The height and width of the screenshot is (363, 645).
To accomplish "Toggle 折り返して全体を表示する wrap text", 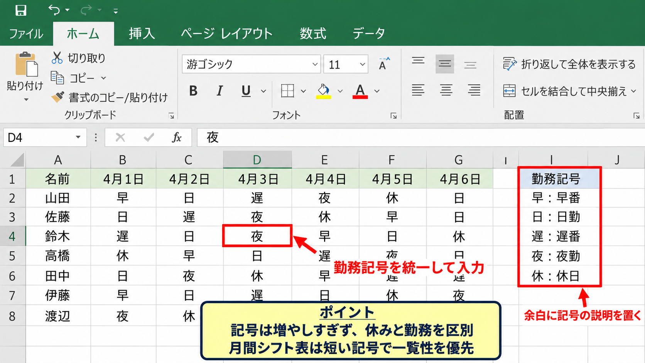I will click(569, 64).
